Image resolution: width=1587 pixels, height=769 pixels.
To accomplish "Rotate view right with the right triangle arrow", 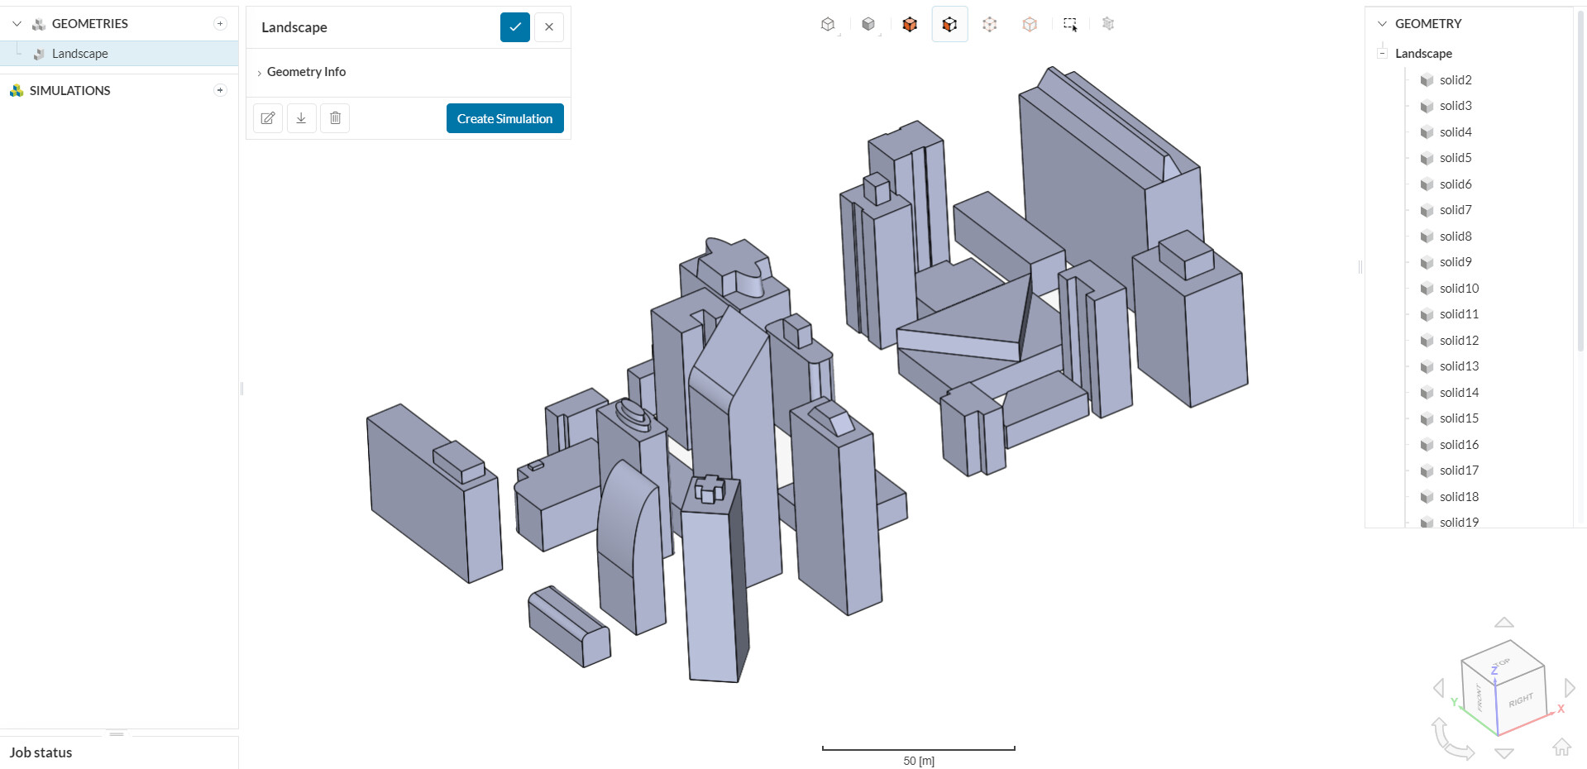I will [x=1570, y=688].
